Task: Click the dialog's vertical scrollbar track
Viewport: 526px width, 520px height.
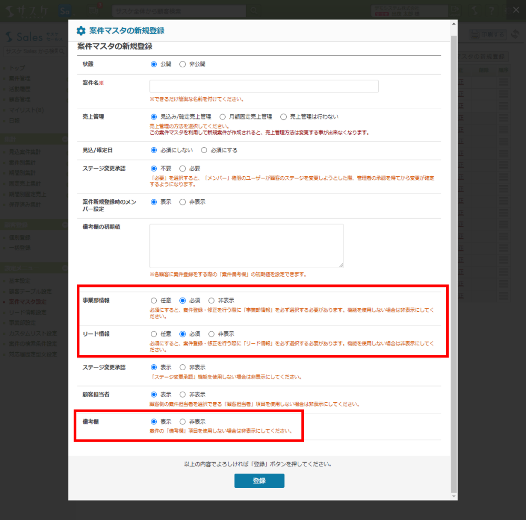Action: (x=454, y=263)
